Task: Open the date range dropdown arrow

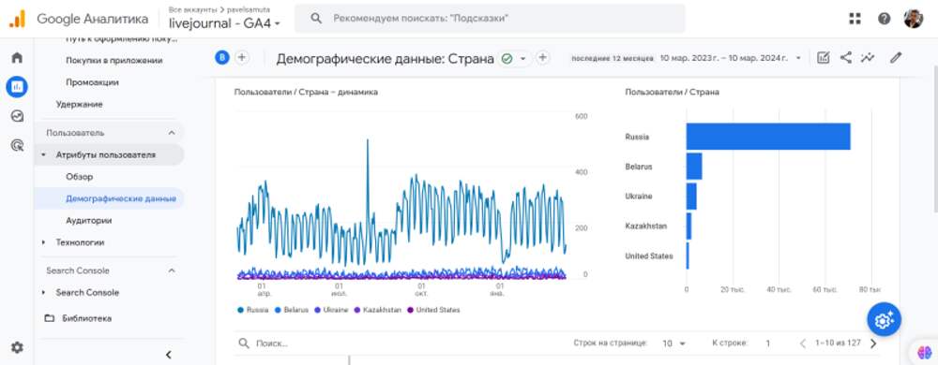Action: [x=798, y=58]
